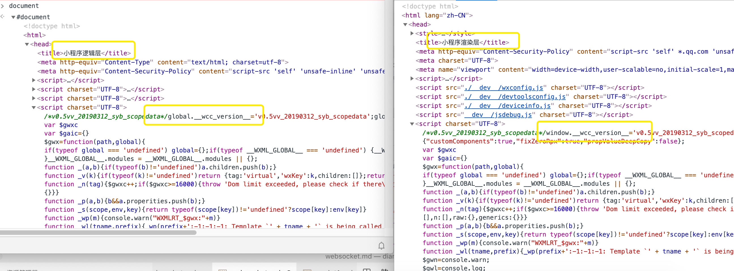Select the title 小程序渲染层 element
This screenshot has width=734, height=271.
point(462,43)
